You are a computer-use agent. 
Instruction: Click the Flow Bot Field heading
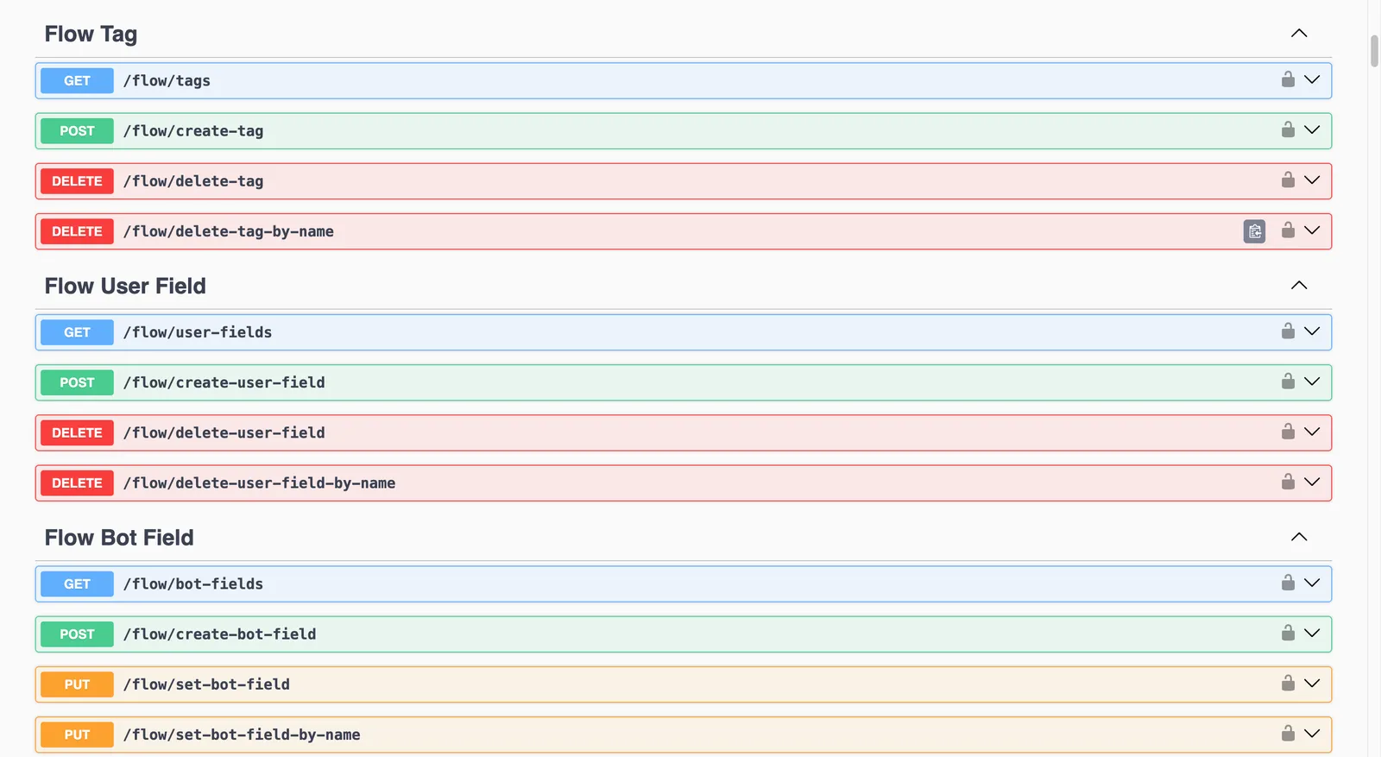click(119, 537)
